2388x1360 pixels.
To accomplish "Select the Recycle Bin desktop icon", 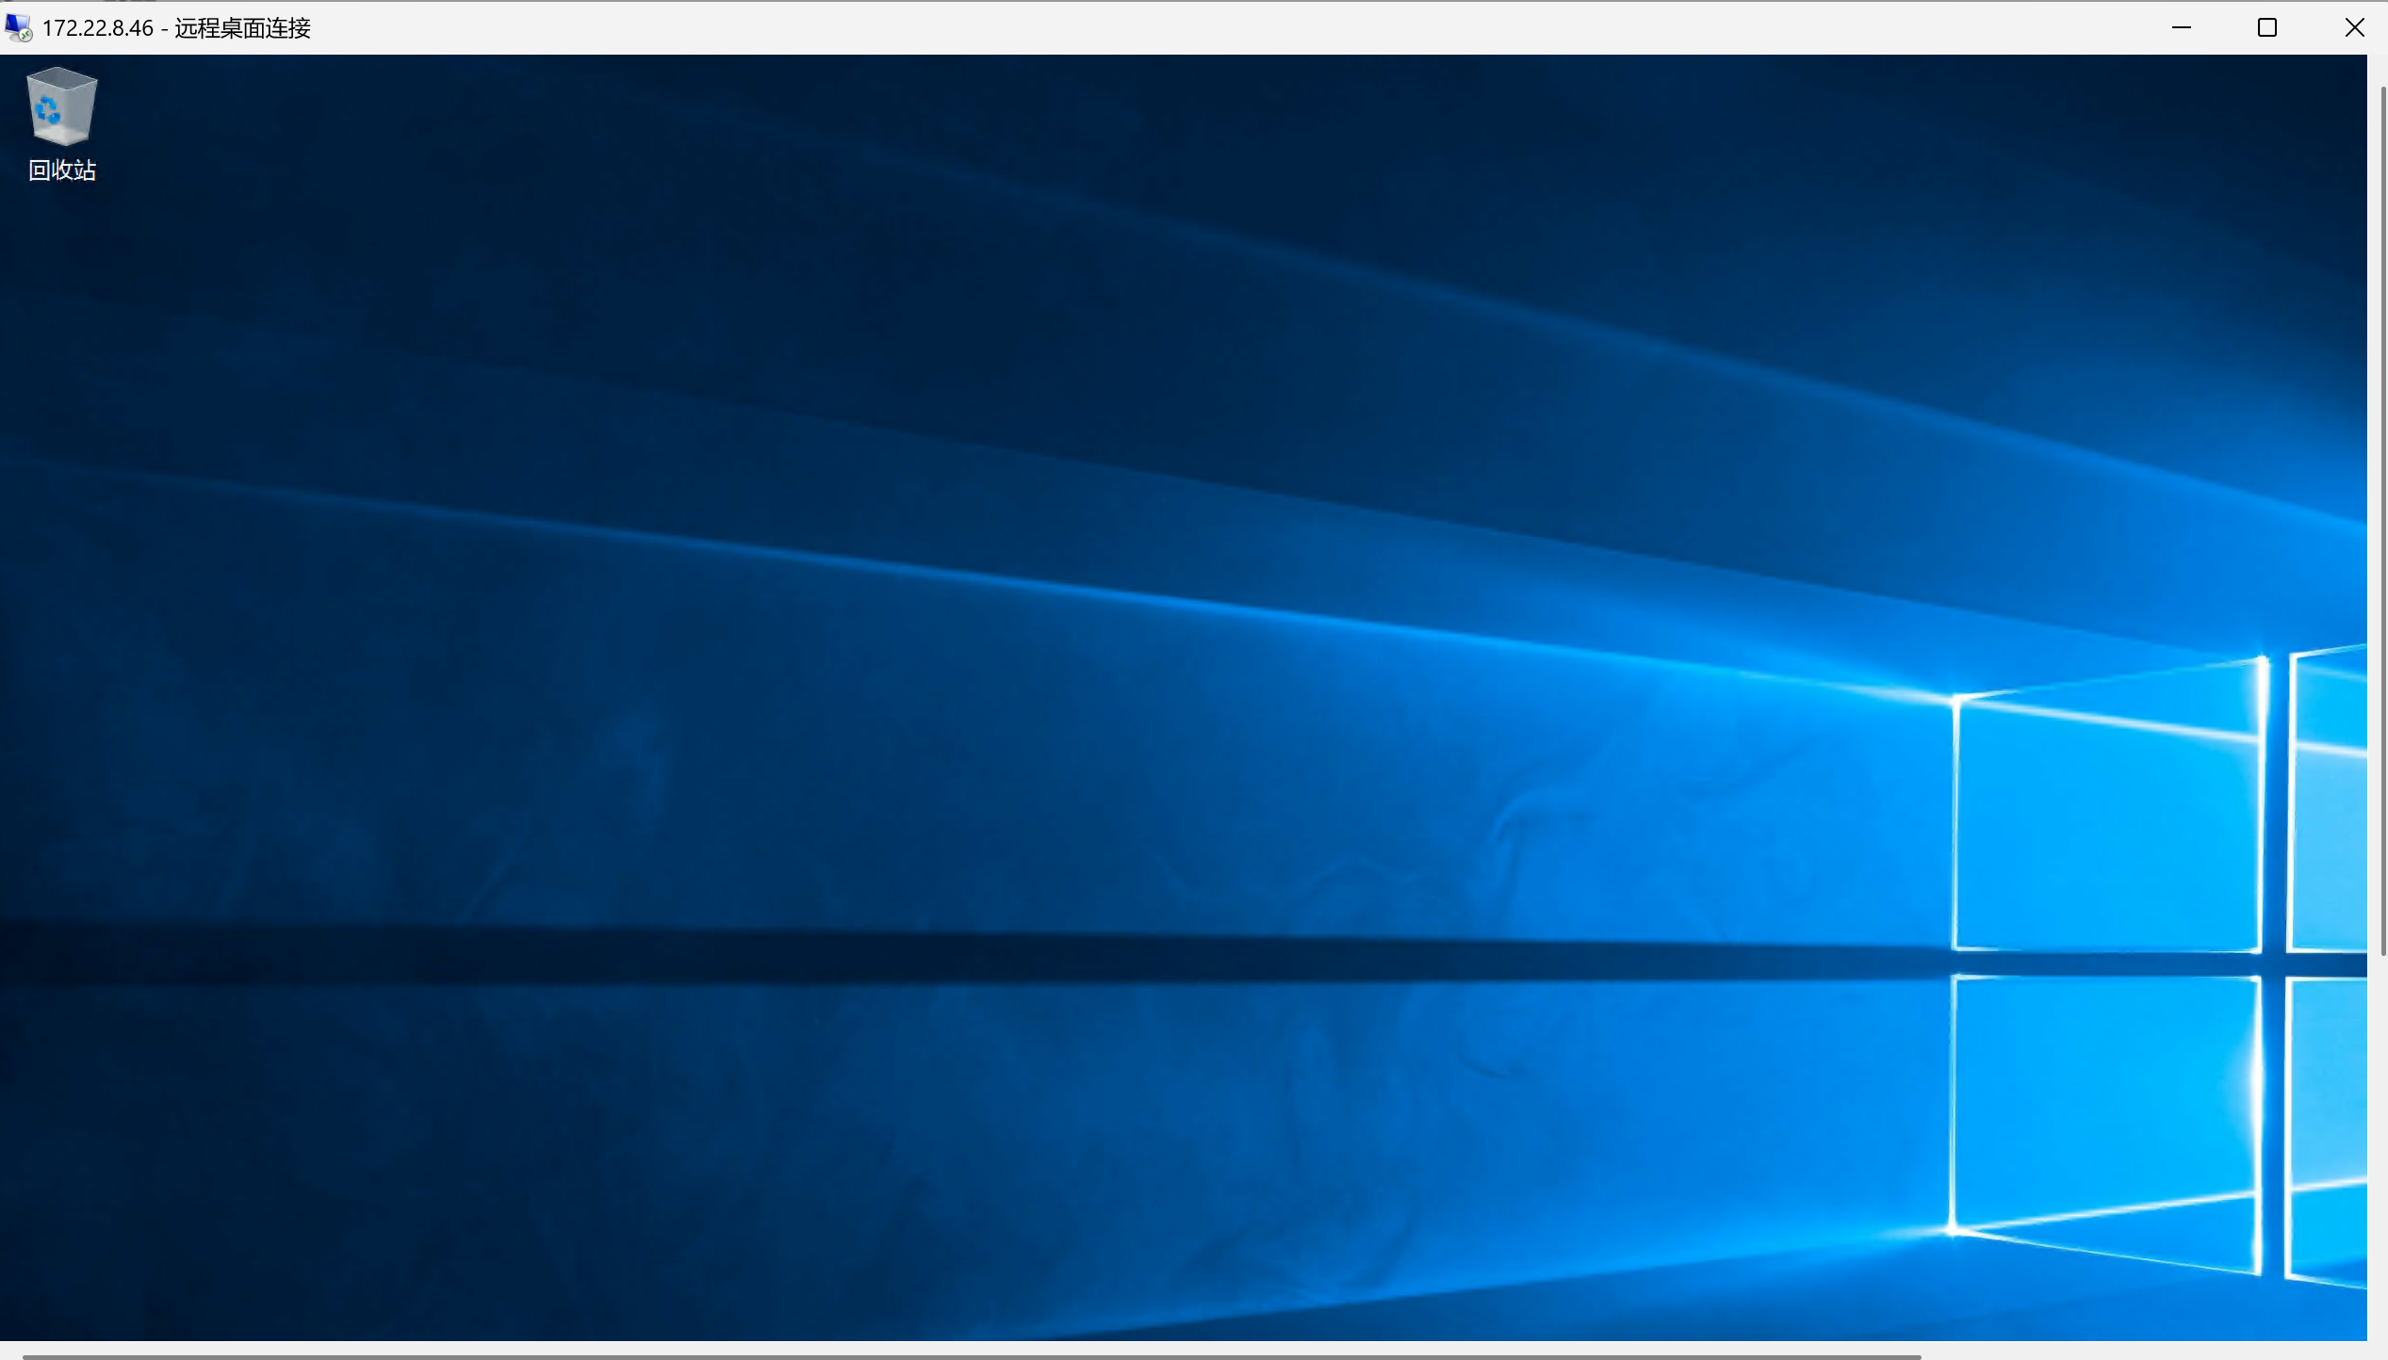I will (61, 106).
